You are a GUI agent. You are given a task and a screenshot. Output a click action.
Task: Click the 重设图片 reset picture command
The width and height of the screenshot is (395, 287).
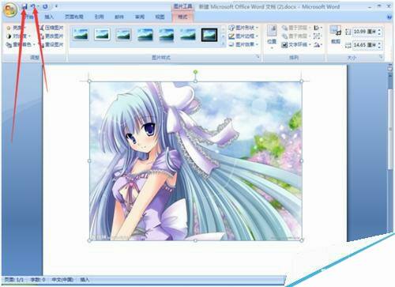[x=51, y=44]
